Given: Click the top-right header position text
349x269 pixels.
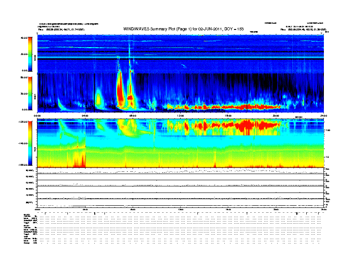Looking at the screenshot, I should click(303, 29).
